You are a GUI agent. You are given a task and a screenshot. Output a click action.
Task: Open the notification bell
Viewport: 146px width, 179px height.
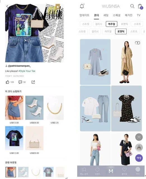coord(82,6)
